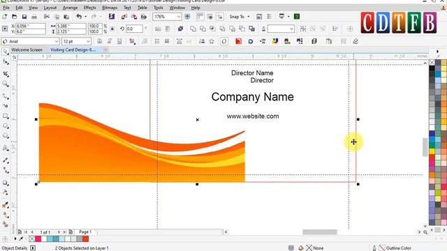Click the Open file folder icon

pyautogui.click(x=14, y=17)
